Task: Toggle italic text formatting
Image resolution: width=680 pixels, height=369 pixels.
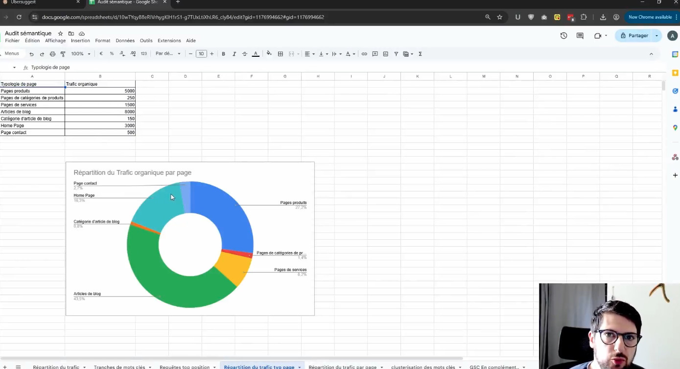Action: (234, 54)
